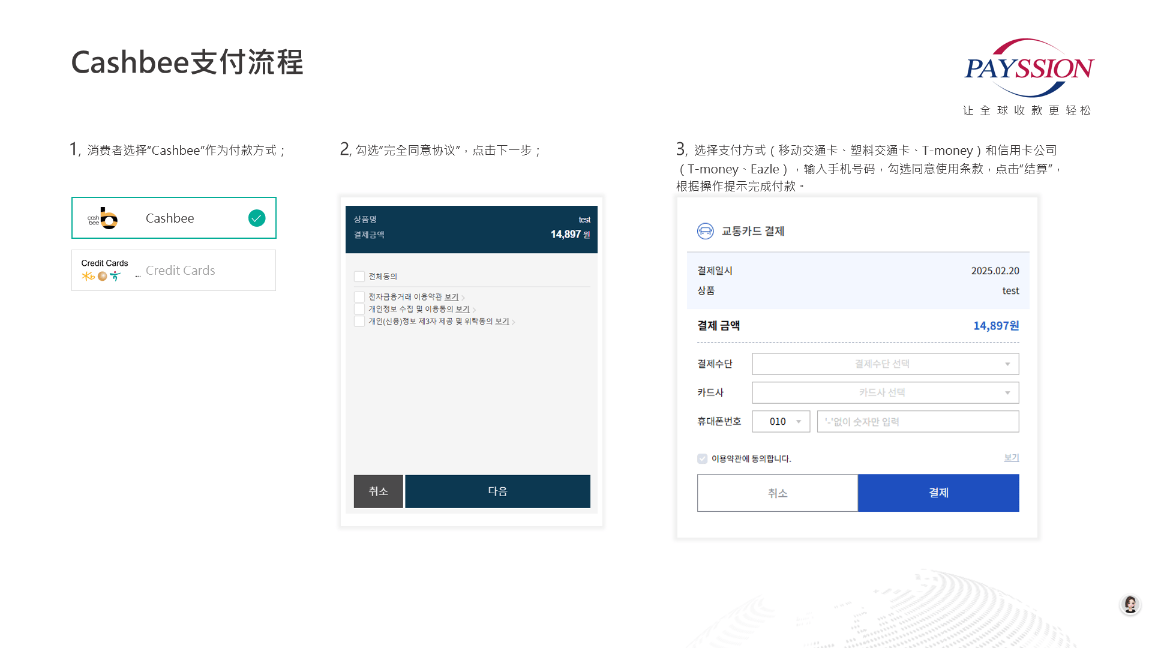Select the Credit Cards payment method
Screen dimensions: 1152x648
pos(174,271)
